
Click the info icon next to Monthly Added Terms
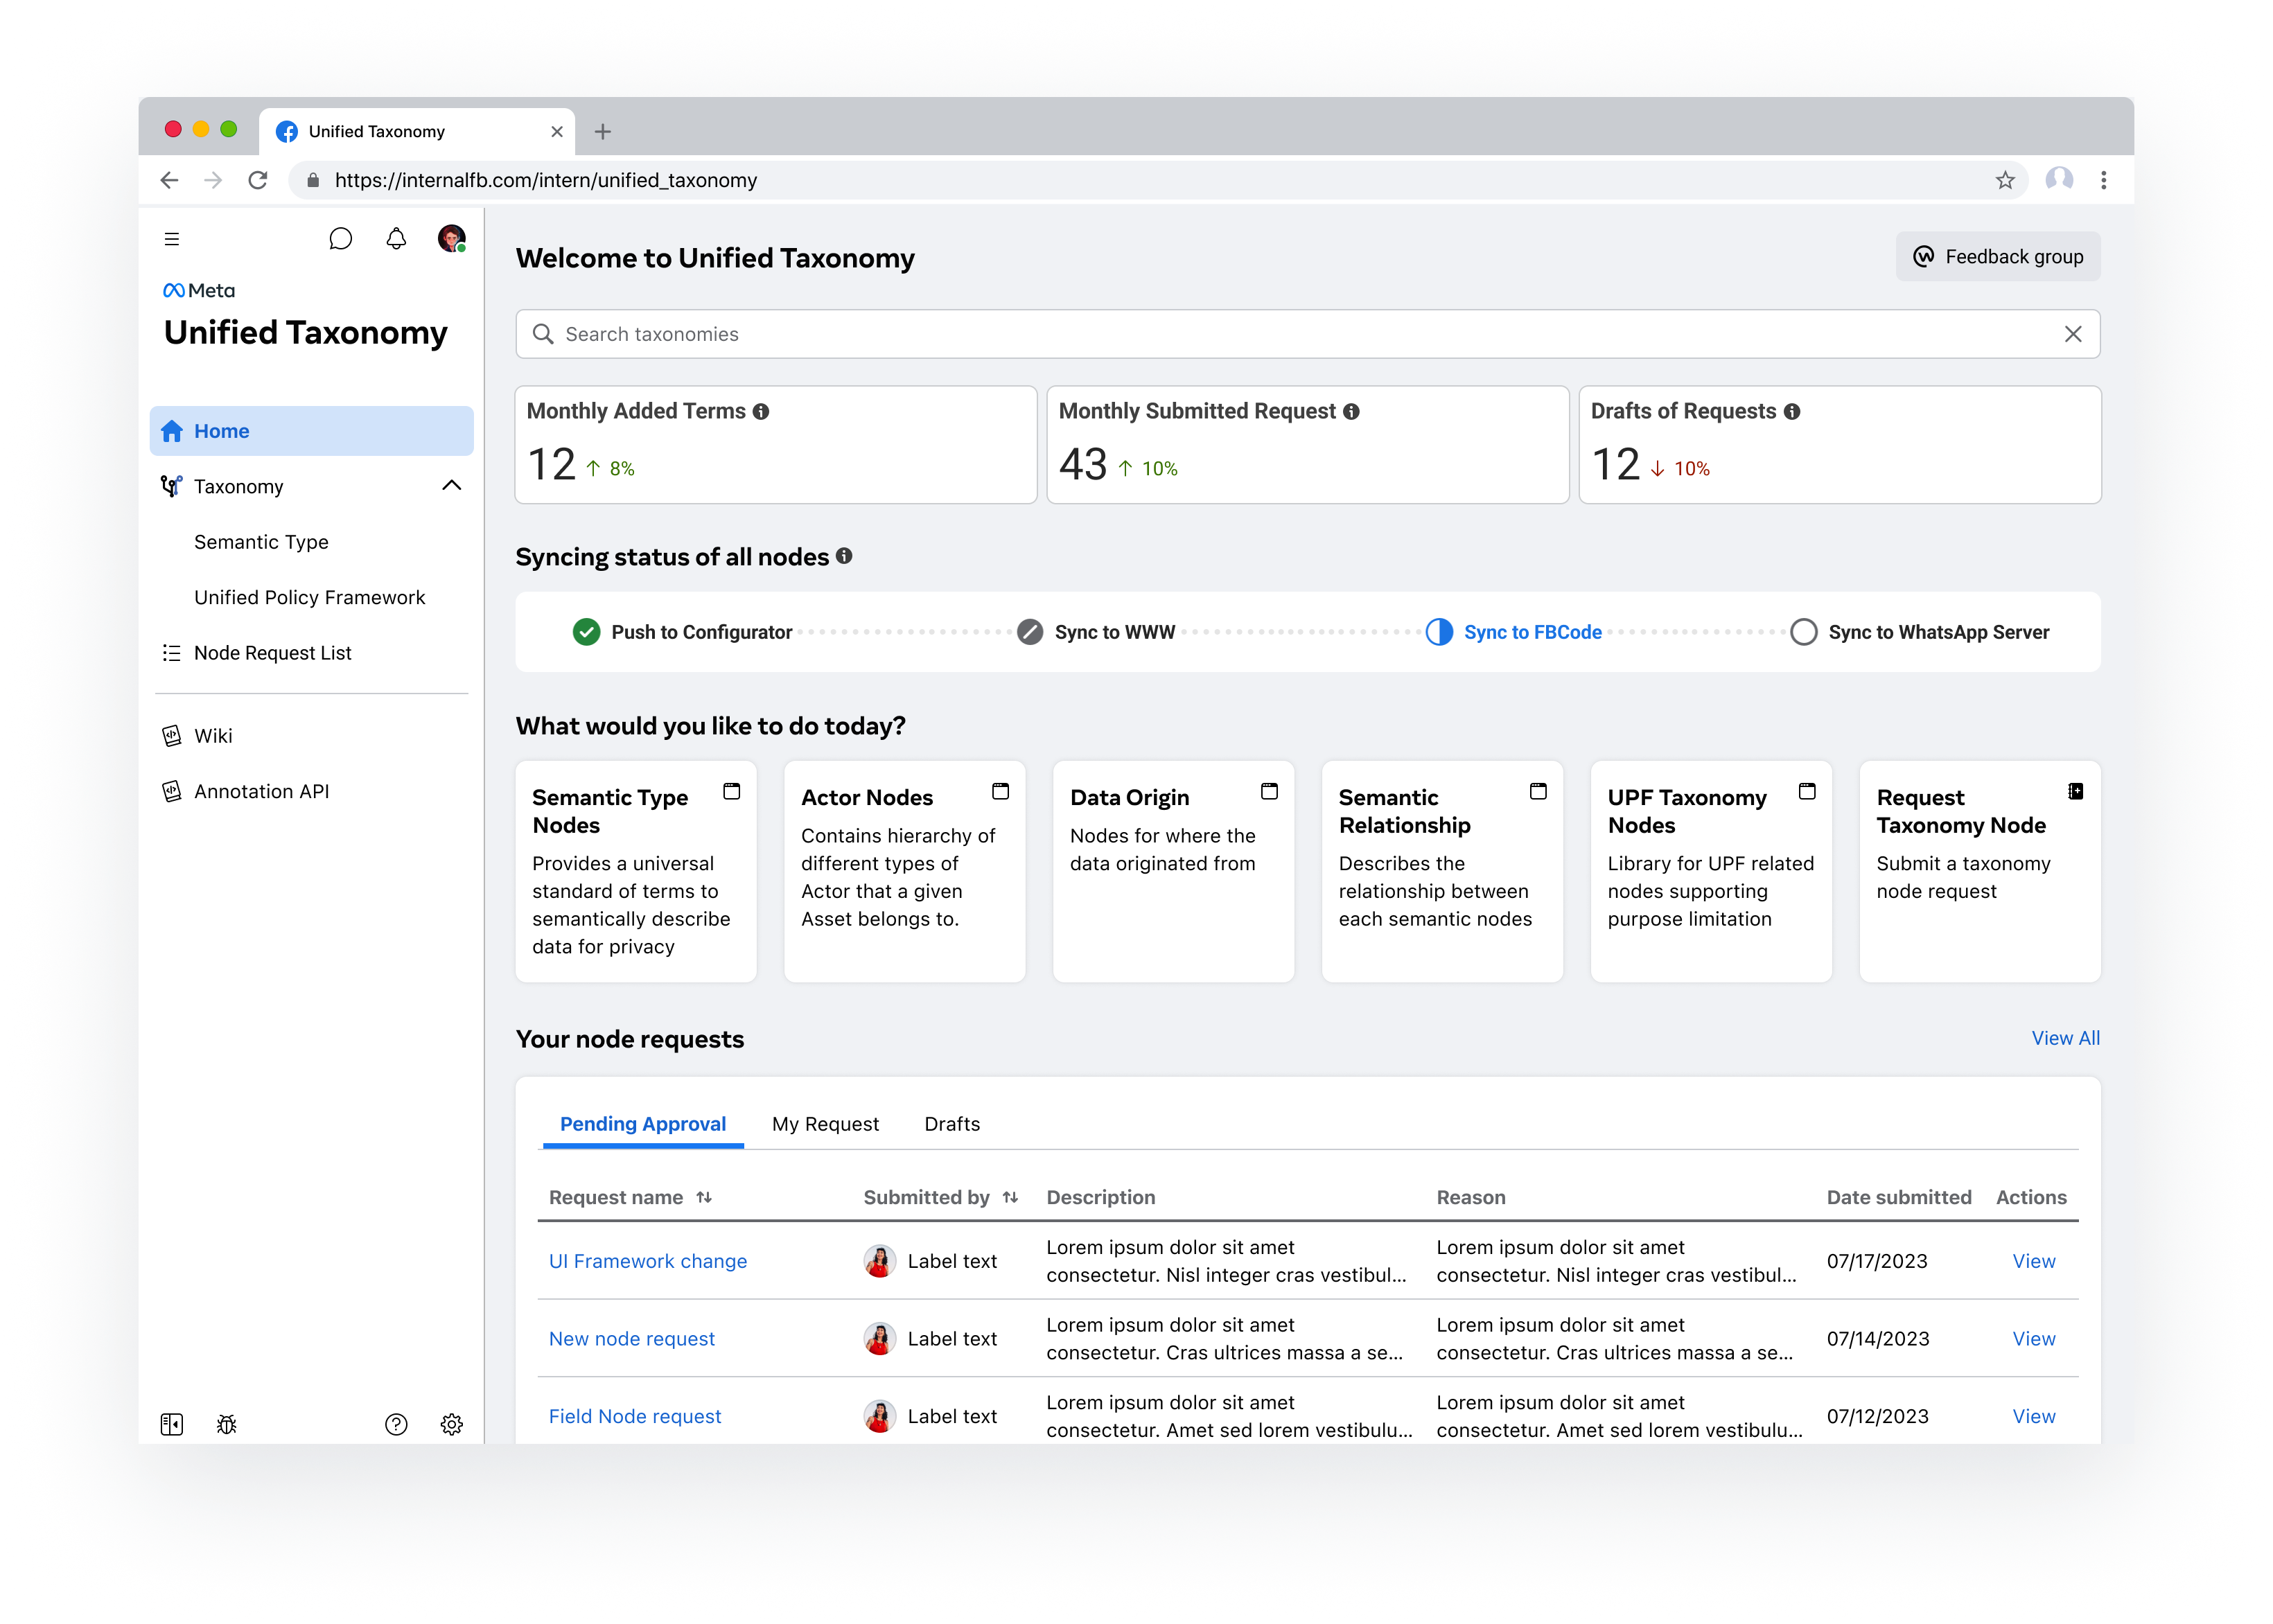(761, 412)
